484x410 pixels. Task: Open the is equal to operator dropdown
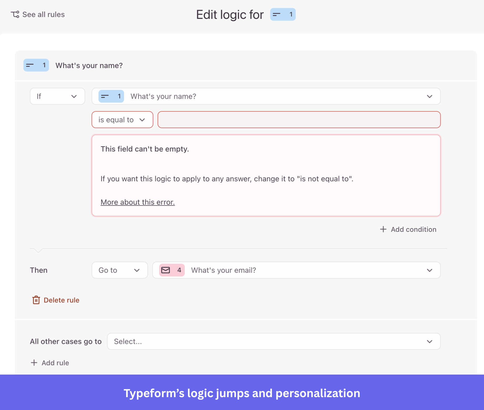(122, 119)
